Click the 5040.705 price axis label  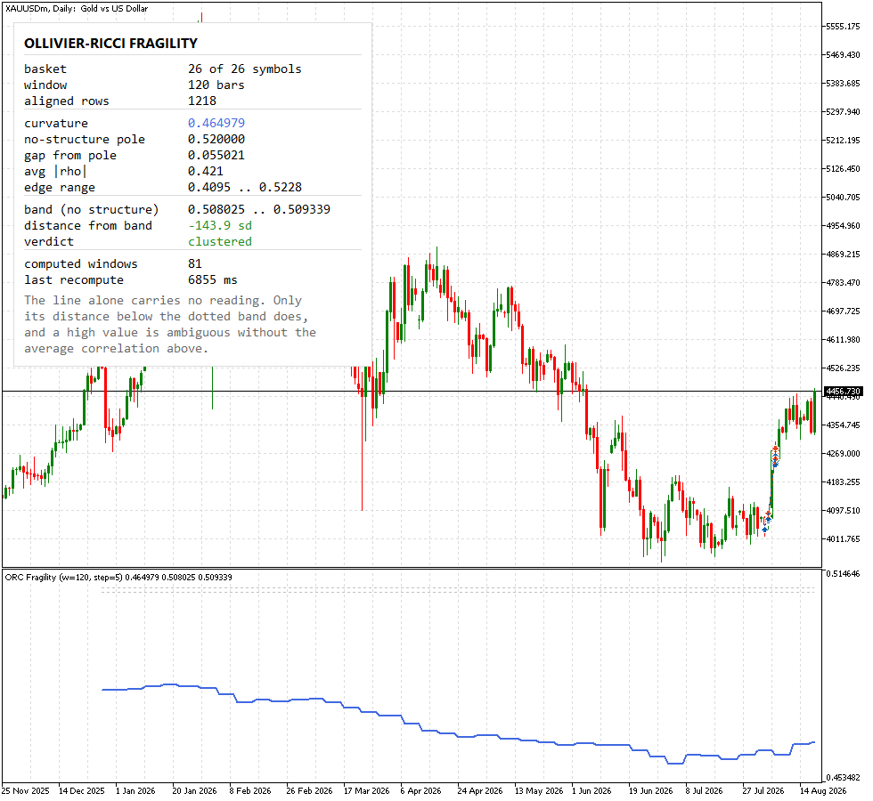(843, 198)
